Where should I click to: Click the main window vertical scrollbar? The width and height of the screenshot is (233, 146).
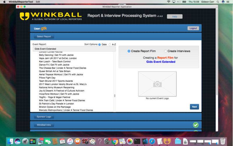217,52
